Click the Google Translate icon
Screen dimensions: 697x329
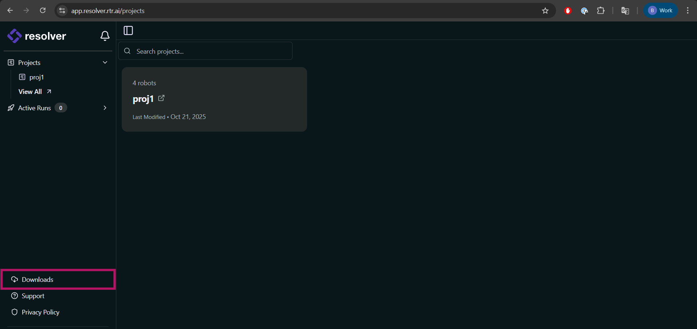tap(625, 11)
